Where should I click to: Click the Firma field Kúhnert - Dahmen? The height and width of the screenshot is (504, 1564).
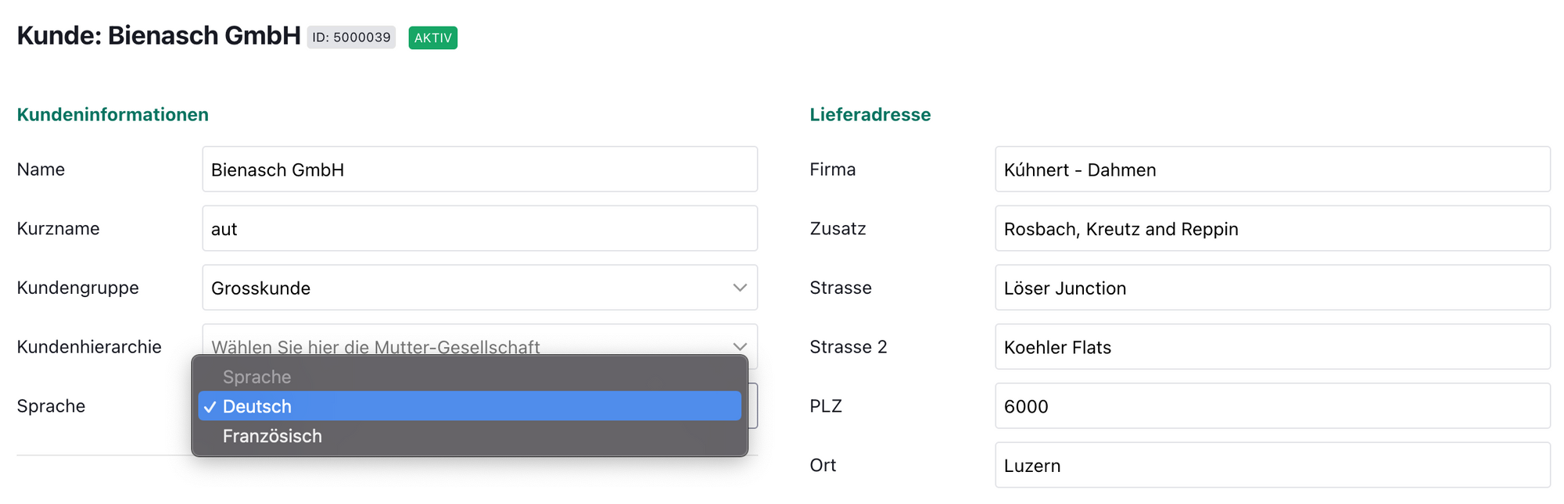[1272, 170]
